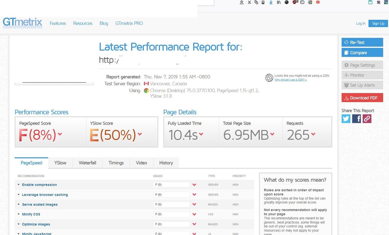Click the Minify CSS grade bar F (0)
Image resolution: width=389 pixels, height=235 pixels.
click(172, 214)
